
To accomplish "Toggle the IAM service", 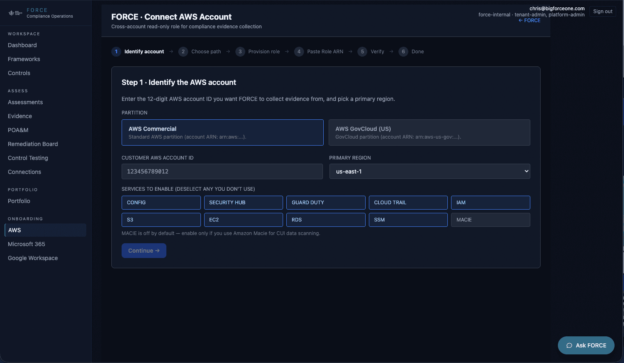I will [x=490, y=203].
